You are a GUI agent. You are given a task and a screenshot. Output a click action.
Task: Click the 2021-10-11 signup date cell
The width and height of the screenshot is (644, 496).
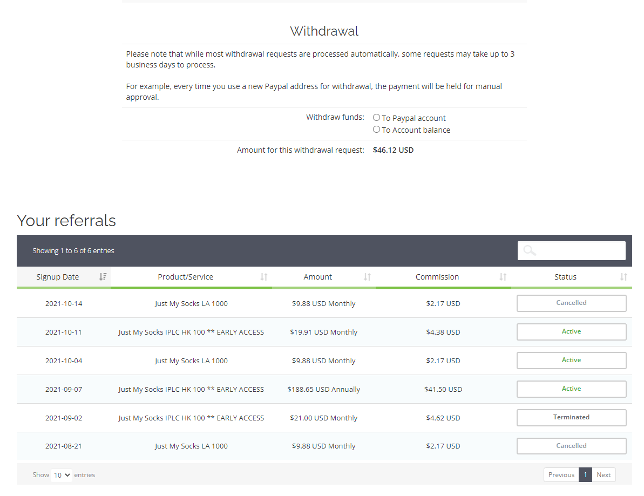(64, 332)
